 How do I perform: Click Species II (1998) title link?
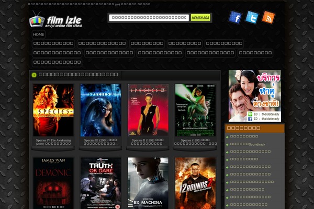pyautogui.click(x=148, y=142)
